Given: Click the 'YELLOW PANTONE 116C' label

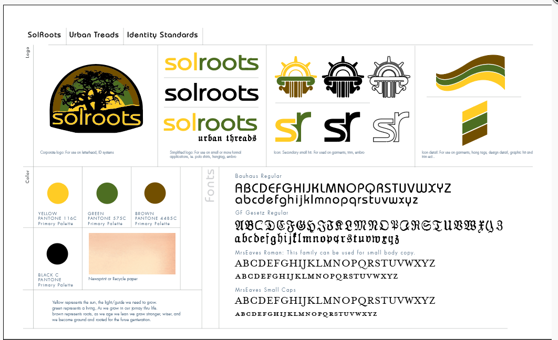Looking at the screenshot, I should coord(57,216).
